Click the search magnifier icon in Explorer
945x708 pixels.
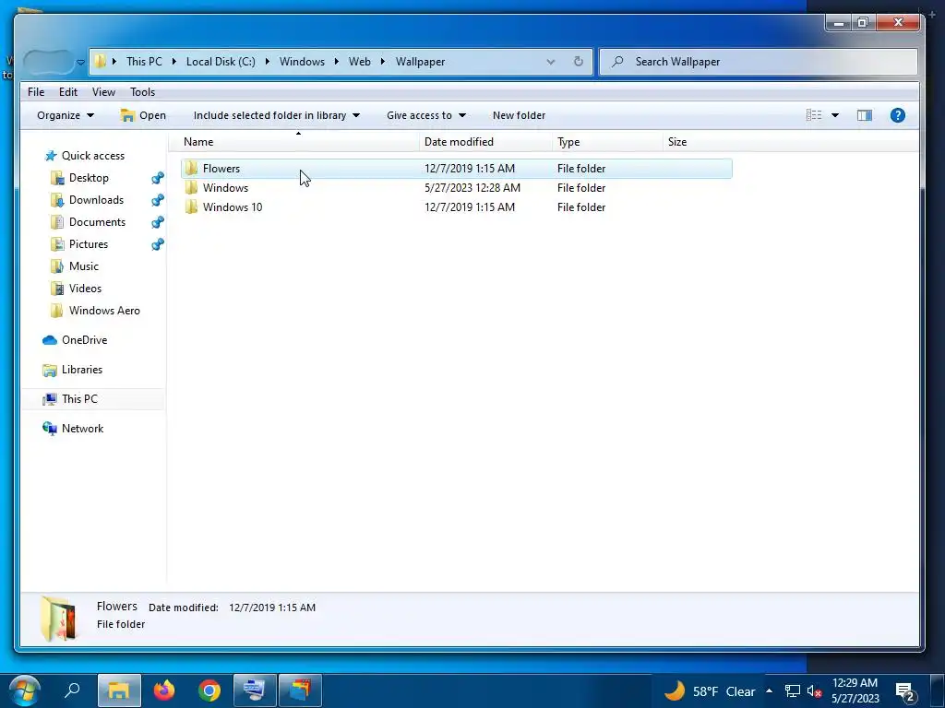617,62
